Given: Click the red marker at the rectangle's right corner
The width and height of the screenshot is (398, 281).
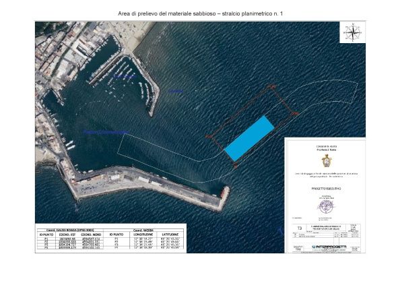Looking at the screenshot, I should [x=295, y=114].
